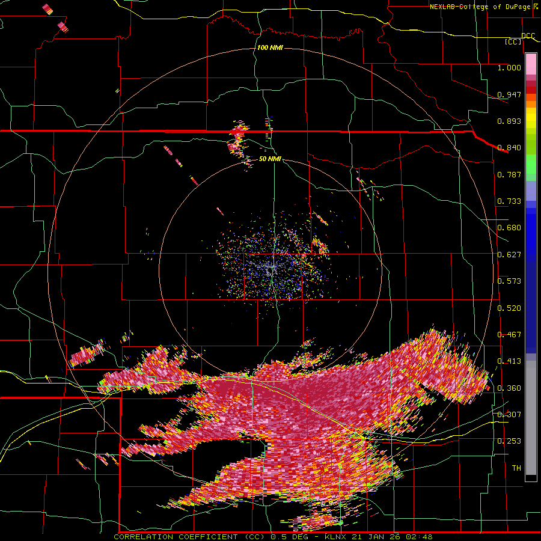This screenshot has width=541, height=541.
Task: Pick the orange swatch on color bar
Action: point(531,104)
